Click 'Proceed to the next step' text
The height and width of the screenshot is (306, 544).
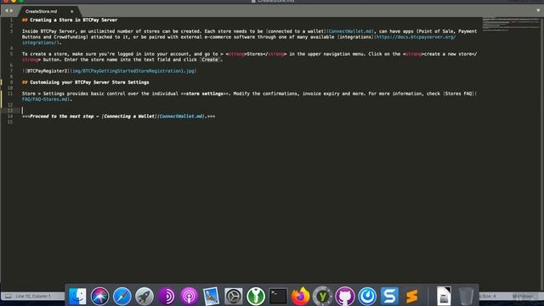(61, 116)
